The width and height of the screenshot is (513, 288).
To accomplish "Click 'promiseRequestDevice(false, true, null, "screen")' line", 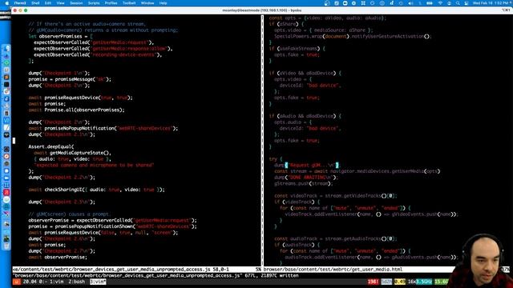I will [103, 233].
